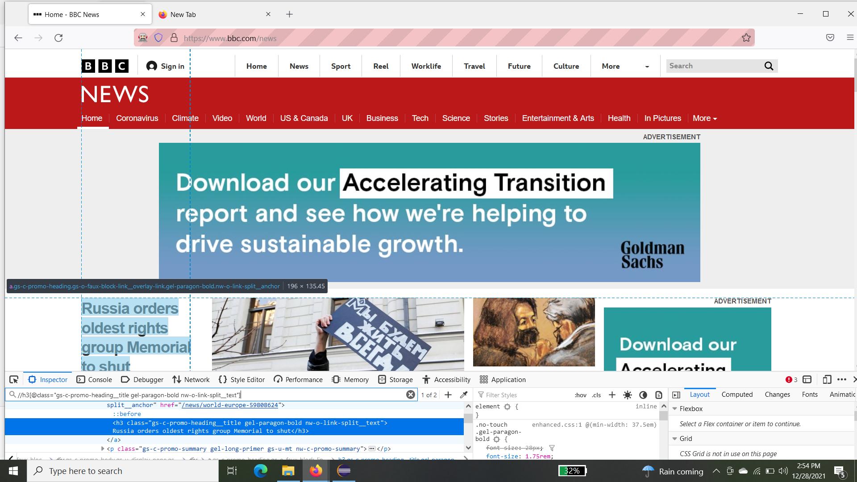Collapse the Flexbox section
This screenshot has height=482, width=857.
pyautogui.click(x=675, y=409)
